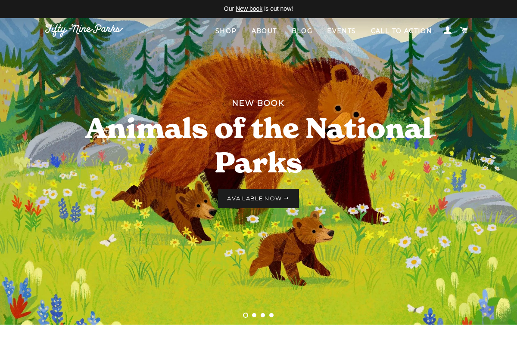
Task: Open the cart via the trolley icon
Action: click(463, 30)
